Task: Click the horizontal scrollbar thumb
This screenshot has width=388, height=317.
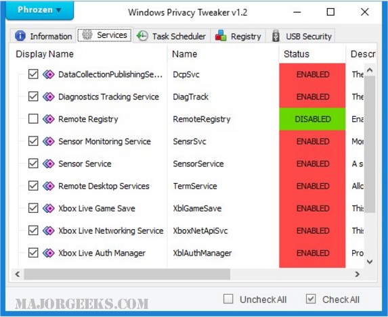Action: (x=127, y=274)
